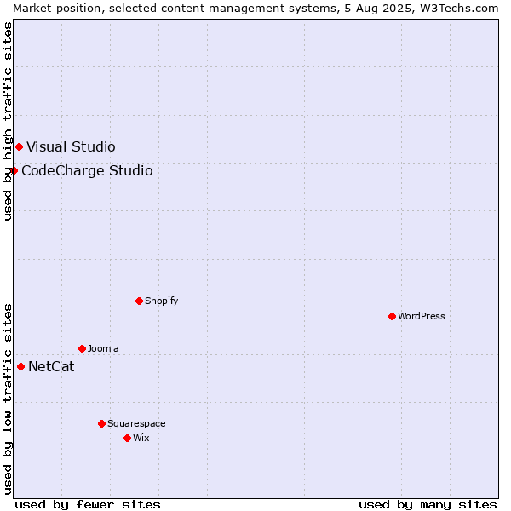Select the NetCat data point
Image resolution: width=511 pixels, height=511 pixels.
tap(20, 367)
